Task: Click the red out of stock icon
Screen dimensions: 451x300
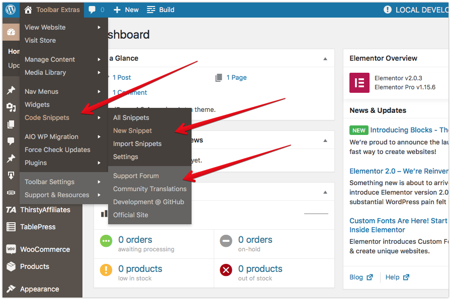Action: tap(226, 270)
